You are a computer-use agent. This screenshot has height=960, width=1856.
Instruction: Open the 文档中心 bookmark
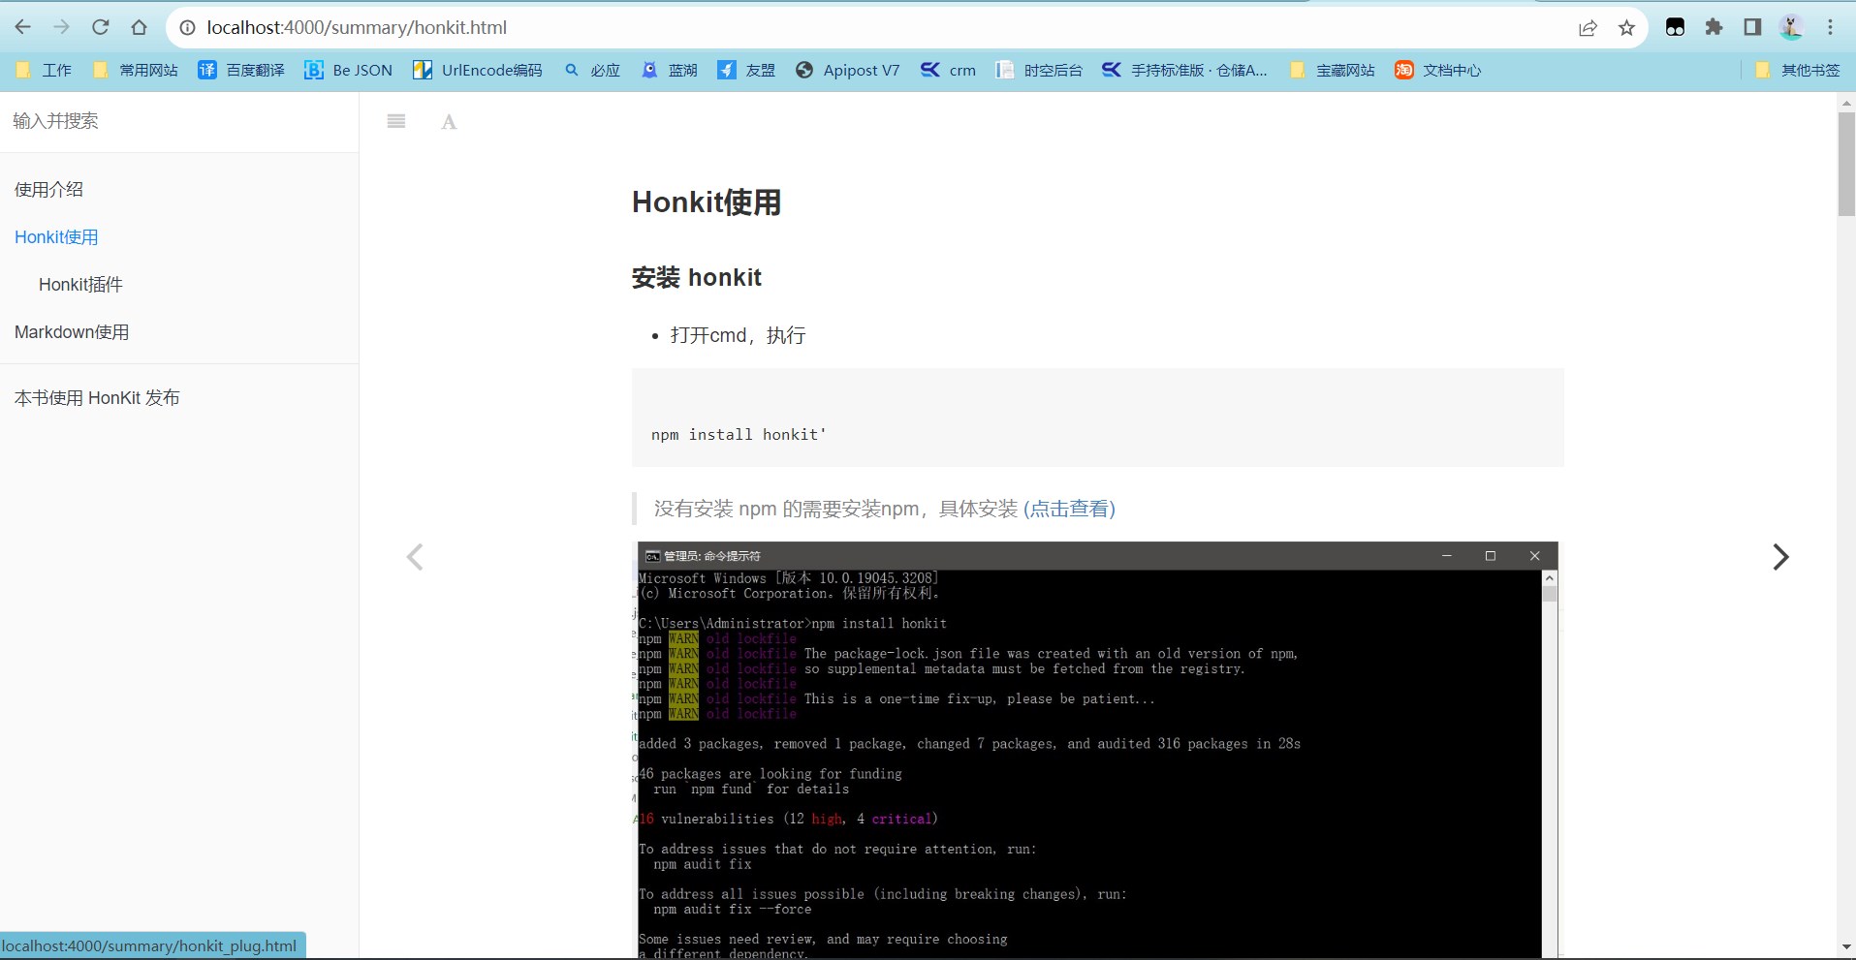point(1438,70)
